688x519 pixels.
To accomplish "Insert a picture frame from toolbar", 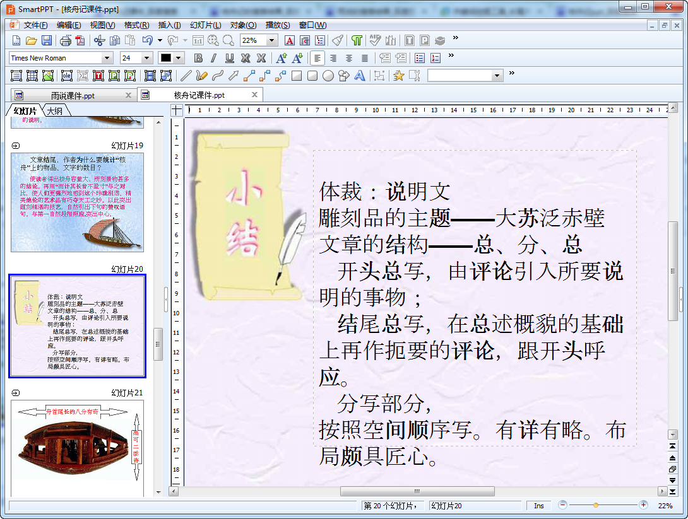I will 48,76.
